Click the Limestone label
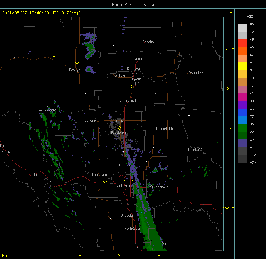Screen dimensions: 266x259 pos(47,110)
